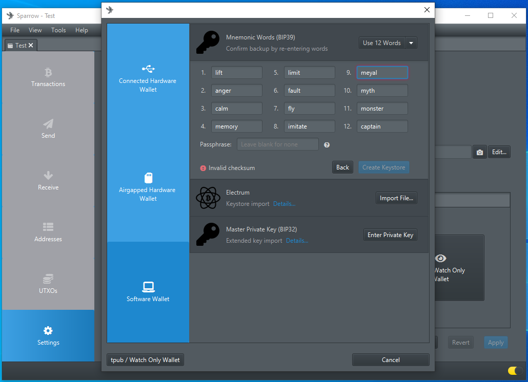Focus word 4 field containing memory
Screen dimensions: 528x382
237,126
